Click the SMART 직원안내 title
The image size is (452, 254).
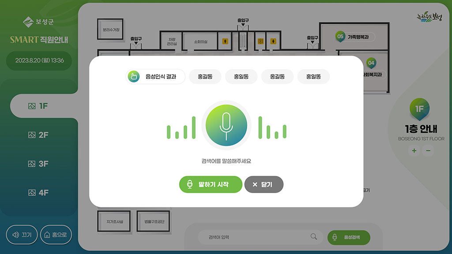pos(39,40)
